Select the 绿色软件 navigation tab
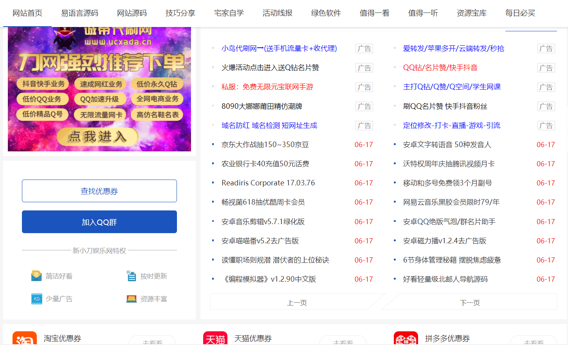Image resolution: width=568 pixels, height=345 pixels. (x=326, y=13)
